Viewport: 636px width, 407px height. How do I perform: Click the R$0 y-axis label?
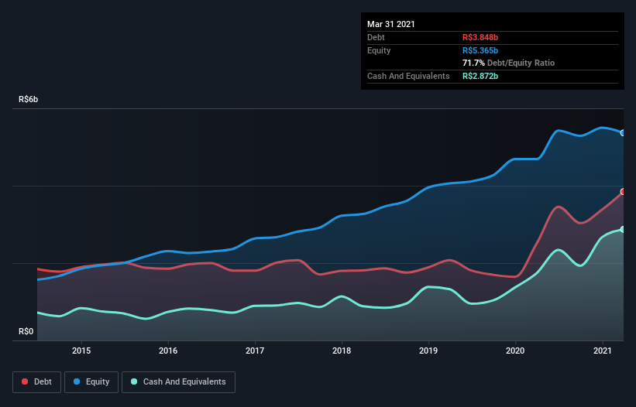pyautogui.click(x=26, y=332)
